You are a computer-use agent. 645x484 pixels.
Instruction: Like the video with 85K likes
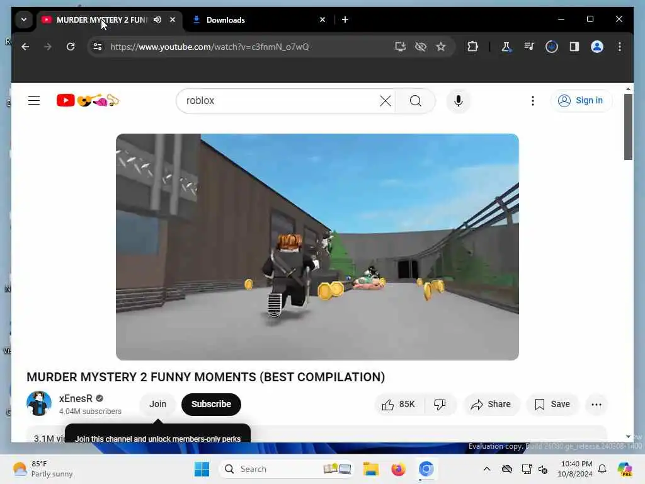(398, 405)
